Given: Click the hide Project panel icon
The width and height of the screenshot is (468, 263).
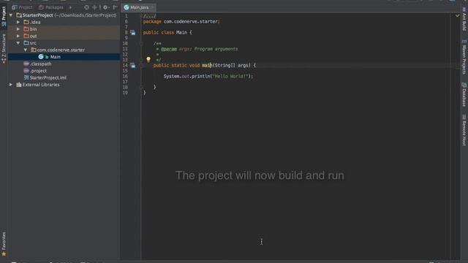Looking at the screenshot, I should click(115, 7).
